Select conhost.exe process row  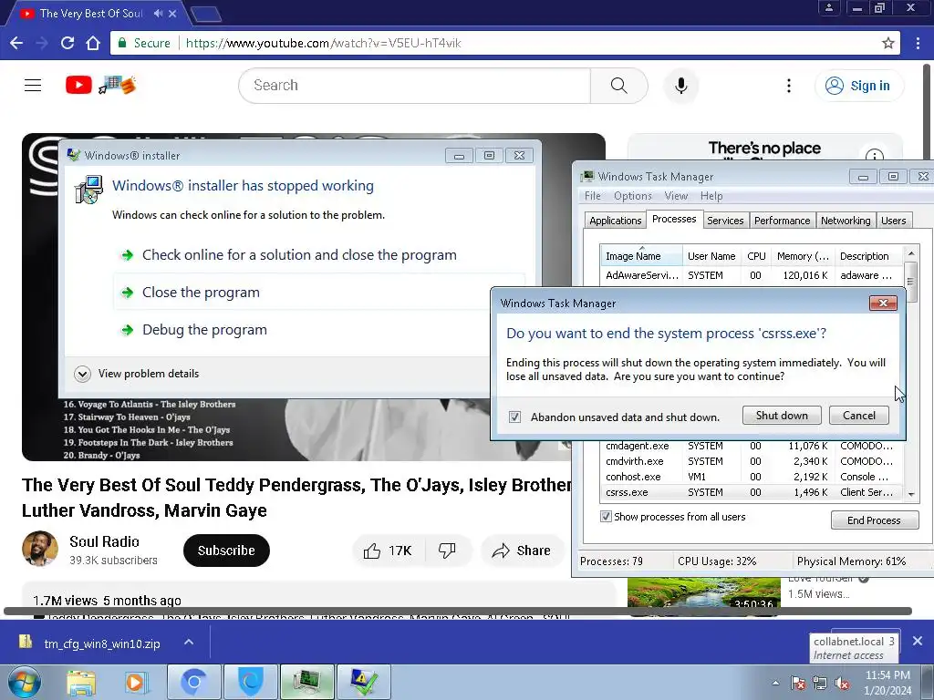(x=752, y=477)
